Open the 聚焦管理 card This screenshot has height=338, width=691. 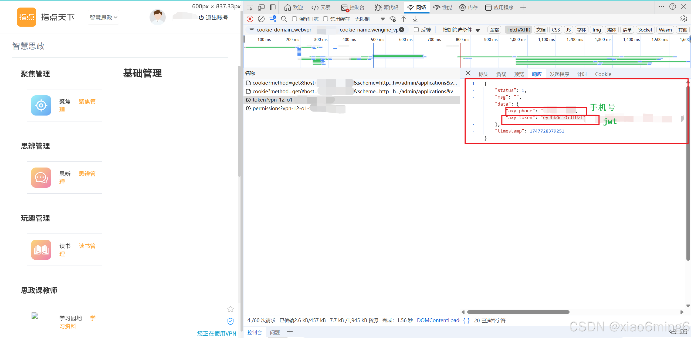pyautogui.click(x=65, y=105)
